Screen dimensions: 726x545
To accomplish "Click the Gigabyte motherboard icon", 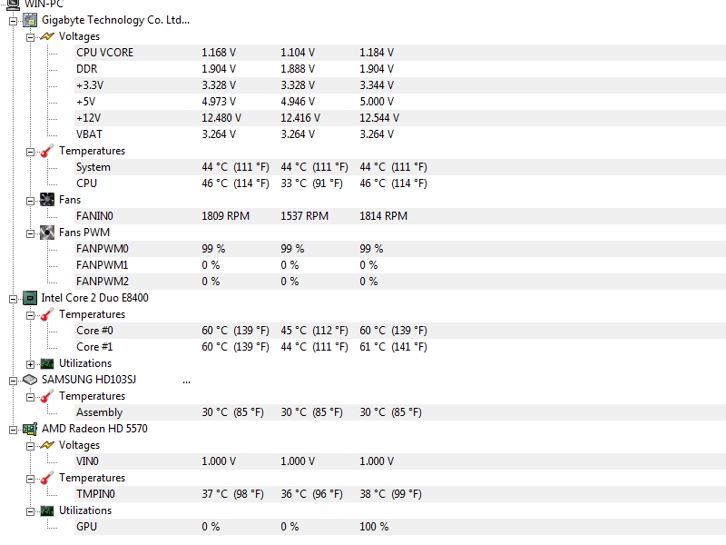I will coord(30,20).
